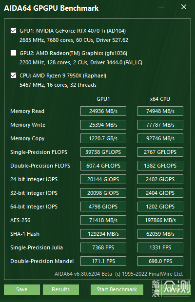The width and height of the screenshot is (195, 302).
Task: Click the x64 CPU Memory Write value 77787 MB/s
Action: point(160,125)
